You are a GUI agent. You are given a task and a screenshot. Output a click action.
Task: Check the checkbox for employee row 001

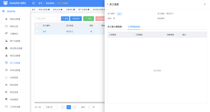click(37, 32)
